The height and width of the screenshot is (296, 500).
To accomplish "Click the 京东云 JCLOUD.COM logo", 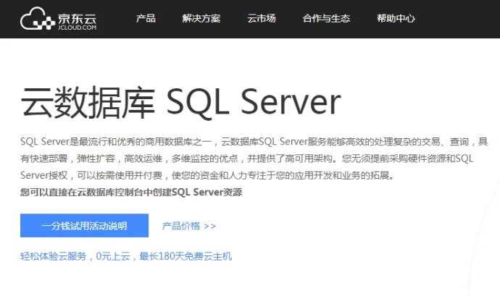I will pos(59,19).
